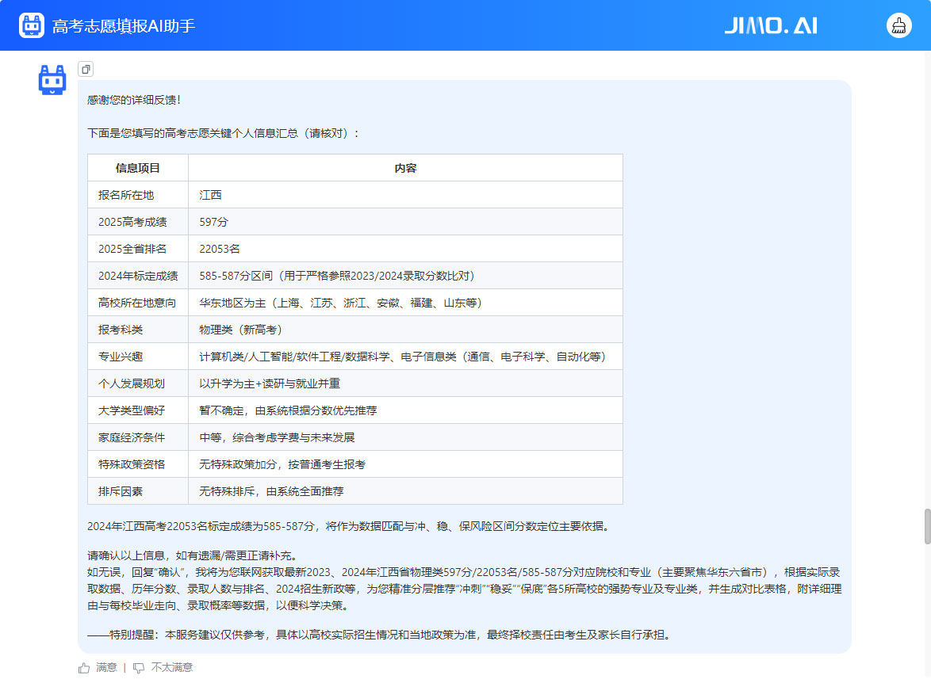Click the 597分 value
931x683 pixels.
214,222
